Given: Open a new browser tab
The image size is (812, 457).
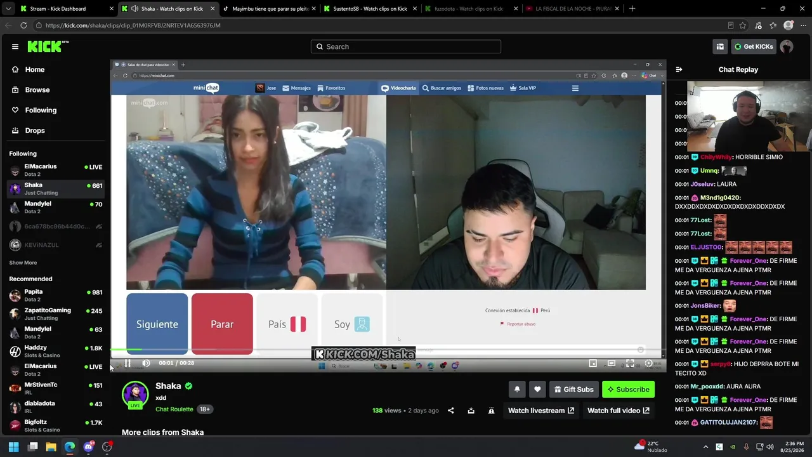Looking at the screenshot, I should click(632, 9).
